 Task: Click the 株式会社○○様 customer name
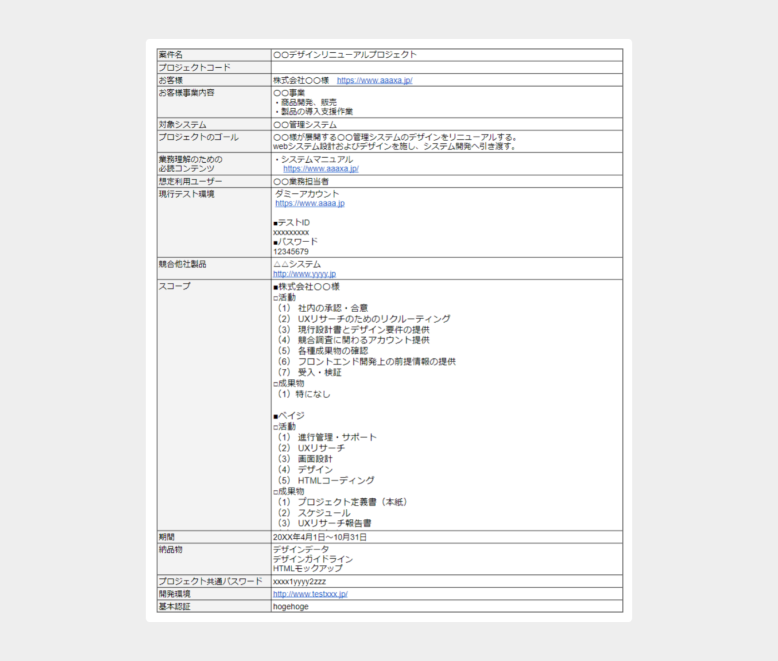[x=301, y=81]
